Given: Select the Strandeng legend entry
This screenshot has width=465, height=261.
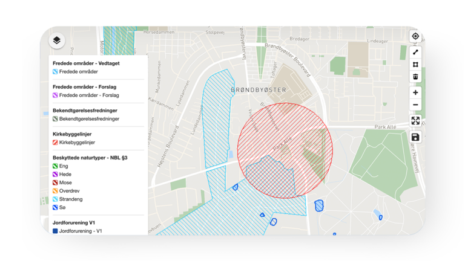Looking at the screenshot, I should click(72, 199).
